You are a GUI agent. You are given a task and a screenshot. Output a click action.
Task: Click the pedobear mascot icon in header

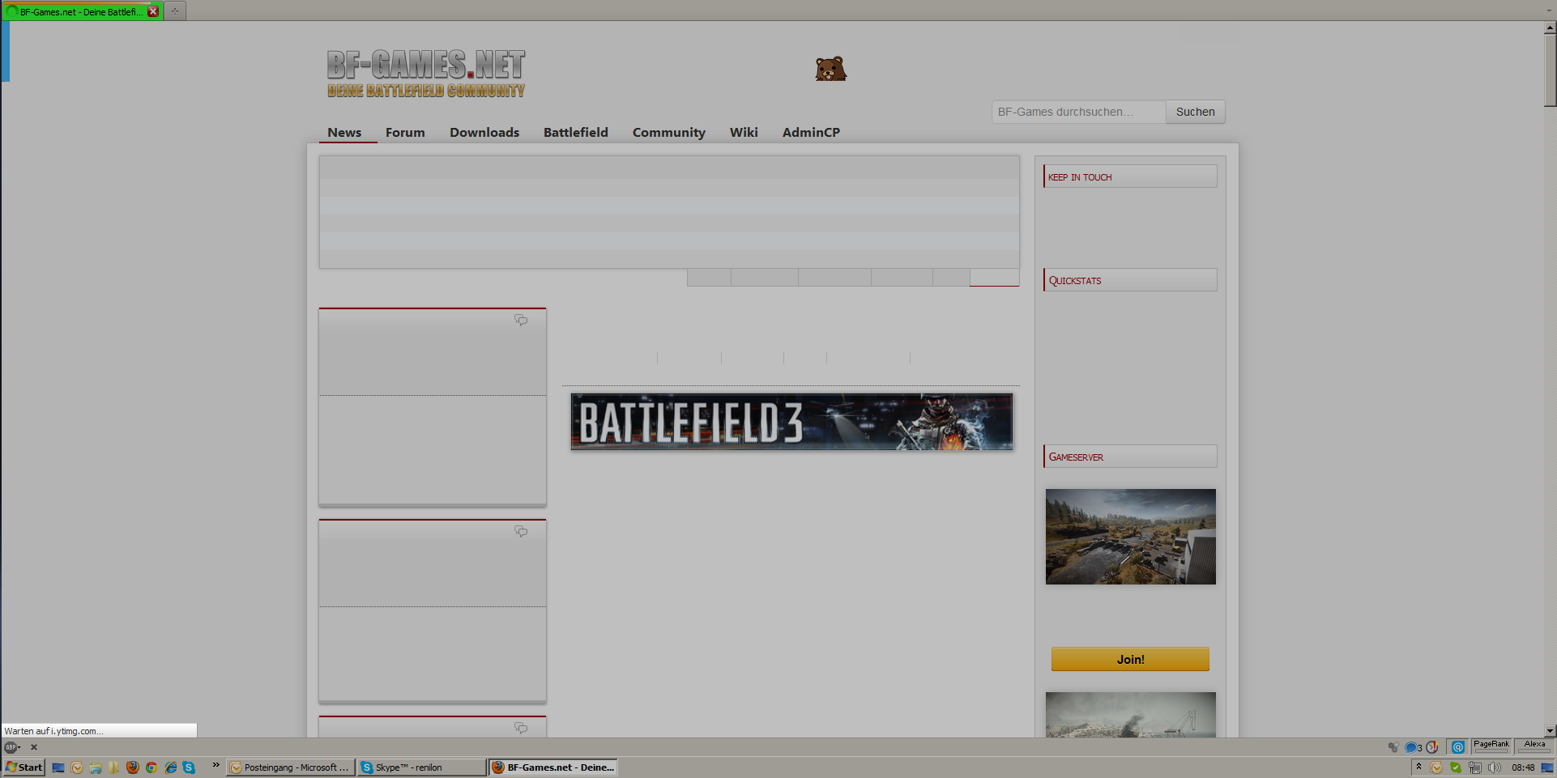click(x=830, y=69)
